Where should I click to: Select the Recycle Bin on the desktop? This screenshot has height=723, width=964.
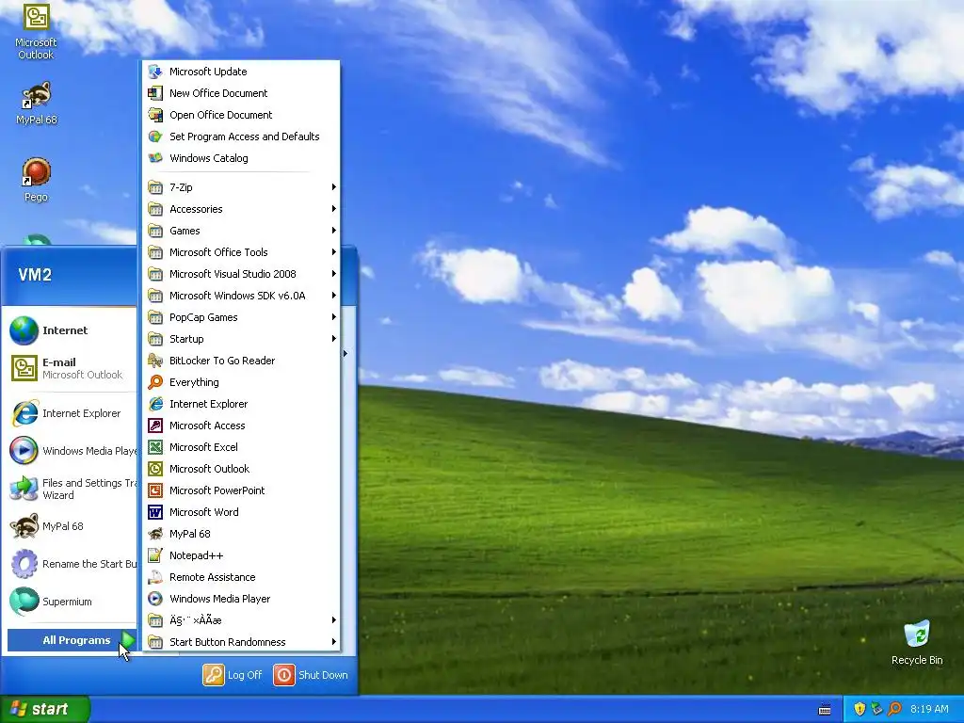pos(917,642)
